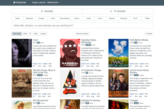Click the TV-MA badge on Hannibal Takes Edinburgh
This screenshot has height=109, width=164.
[88, 45]
